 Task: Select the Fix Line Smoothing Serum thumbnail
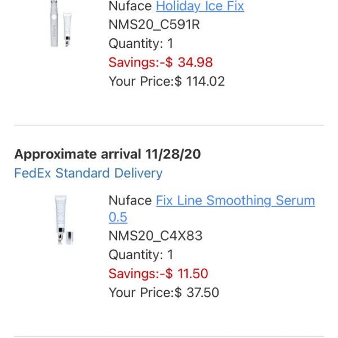pyautogui.click(x=64, y=220)
